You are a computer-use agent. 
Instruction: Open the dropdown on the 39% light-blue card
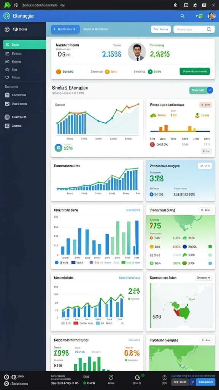point(205,166)
